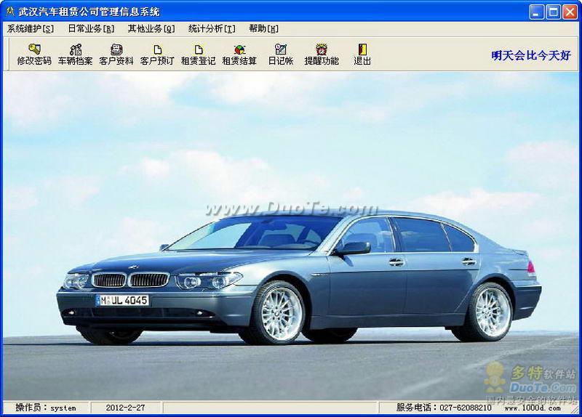Click the 服务电话：027-62088210 status text
This screenshot has width=582, height=417.
(444, 408)
